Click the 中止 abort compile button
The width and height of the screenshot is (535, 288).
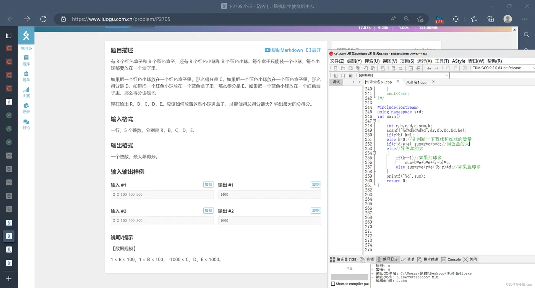coord(349,269)
